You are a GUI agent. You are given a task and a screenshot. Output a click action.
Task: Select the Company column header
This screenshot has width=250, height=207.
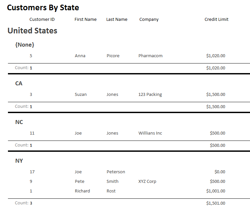149,20
